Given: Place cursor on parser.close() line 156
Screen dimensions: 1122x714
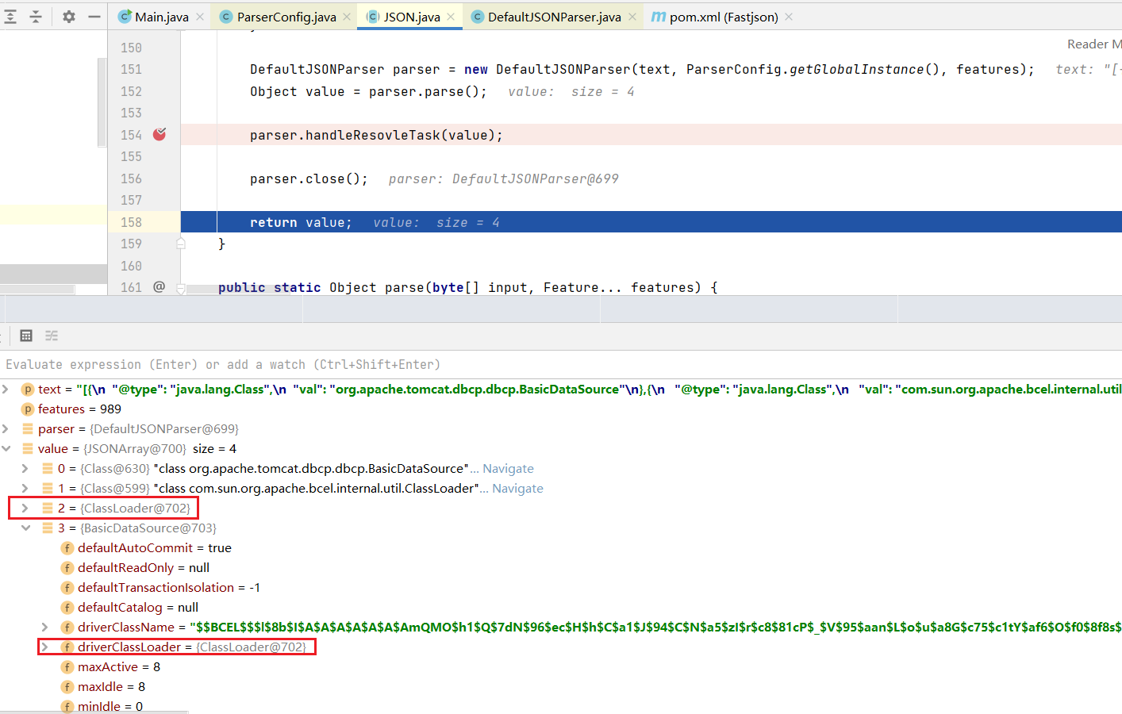Looking at the screenshot, I should point(309,178).
